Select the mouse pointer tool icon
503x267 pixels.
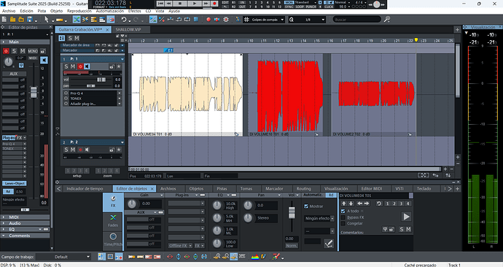click(46, 20)
